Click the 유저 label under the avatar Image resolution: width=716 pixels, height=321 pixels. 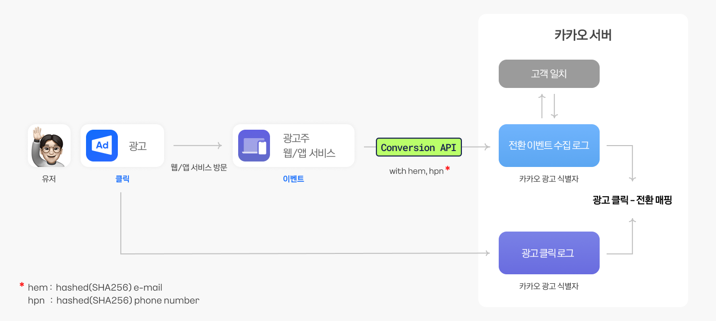click(x=49, y=179)
